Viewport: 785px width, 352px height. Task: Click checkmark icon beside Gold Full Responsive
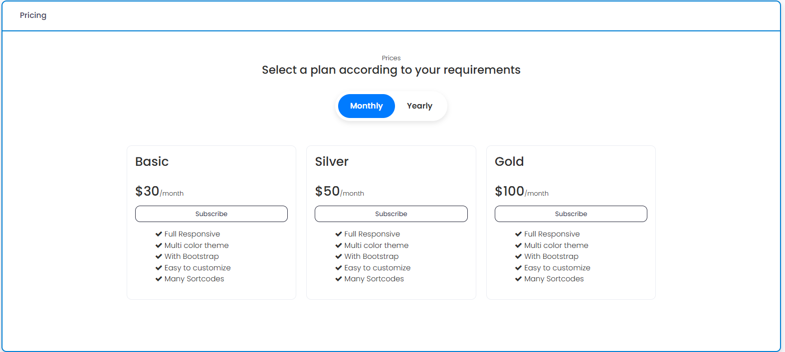518,234
